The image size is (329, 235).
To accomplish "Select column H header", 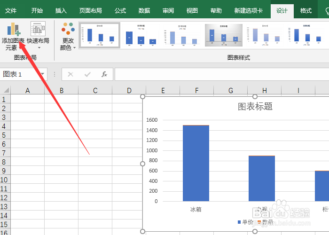I will (x=264, y=90).
